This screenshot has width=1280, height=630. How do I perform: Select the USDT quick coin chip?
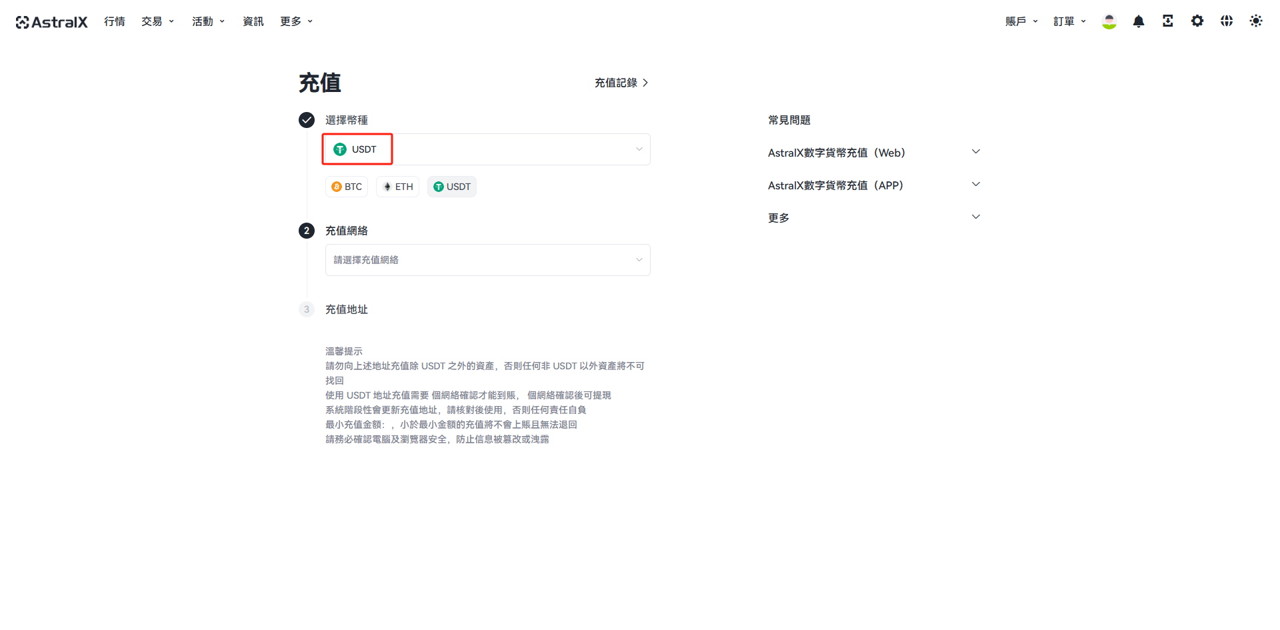click(x=452, y=187)
